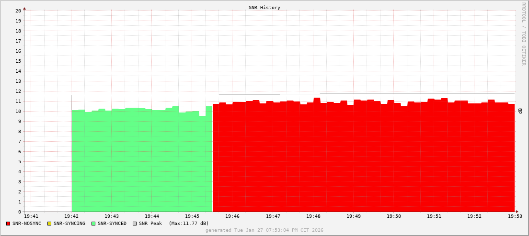
Task: Click the generated timestamp footer text
Action: pyautogui.click(x=264, y=230)
